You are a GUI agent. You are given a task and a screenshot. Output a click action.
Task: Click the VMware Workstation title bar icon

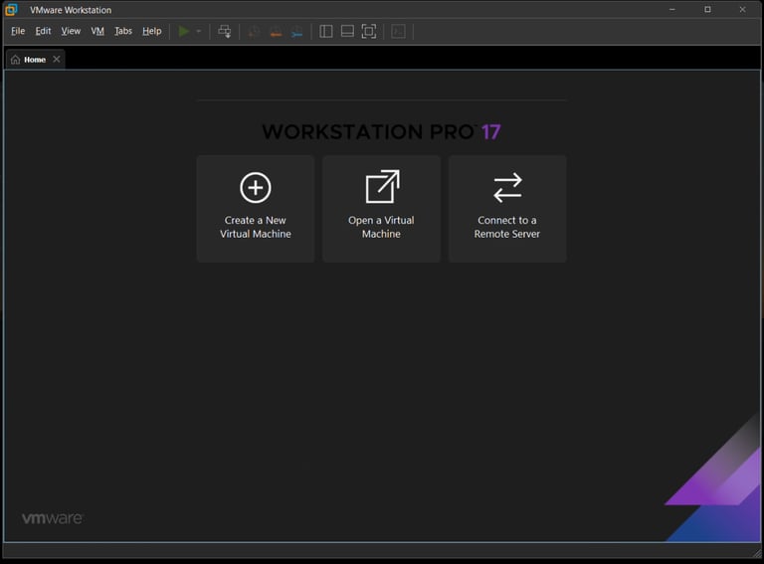11,10
